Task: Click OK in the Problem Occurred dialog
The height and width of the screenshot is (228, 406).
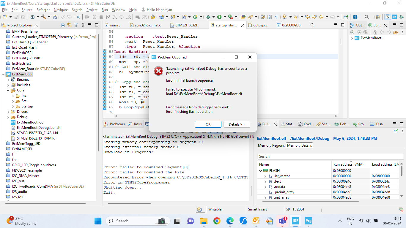Action: click(x=208, y=124)
